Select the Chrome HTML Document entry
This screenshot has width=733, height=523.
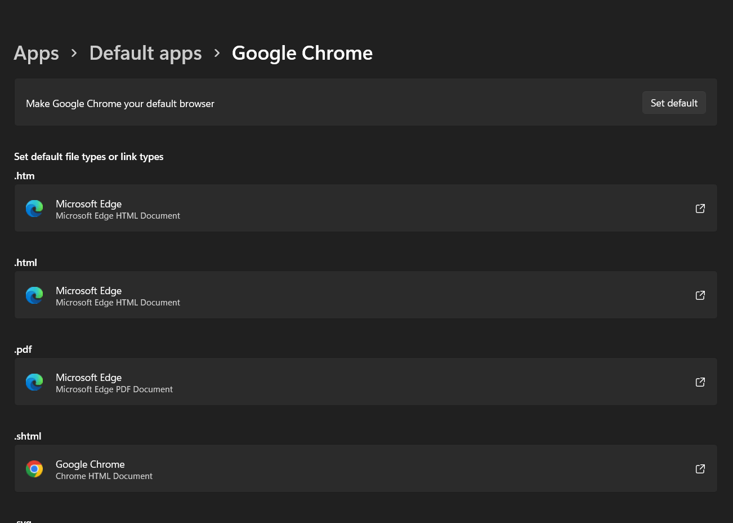click(x=104, y=476)
